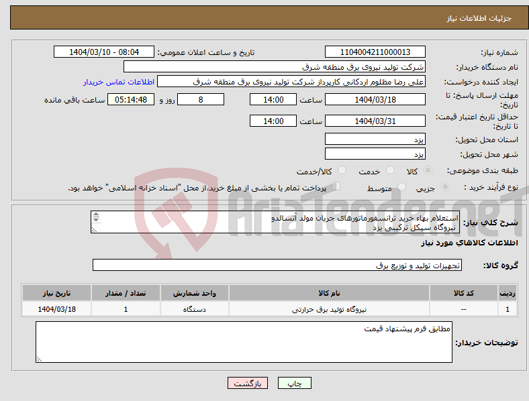Image resolution: width=529 pixels, height=401 pixels.
Task: Click the گروه کالا field تجهیزات تولید و توزیع برق
Action: pos(277,265)
